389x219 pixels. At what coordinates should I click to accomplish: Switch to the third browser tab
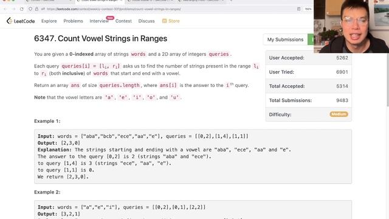[151, 1]
